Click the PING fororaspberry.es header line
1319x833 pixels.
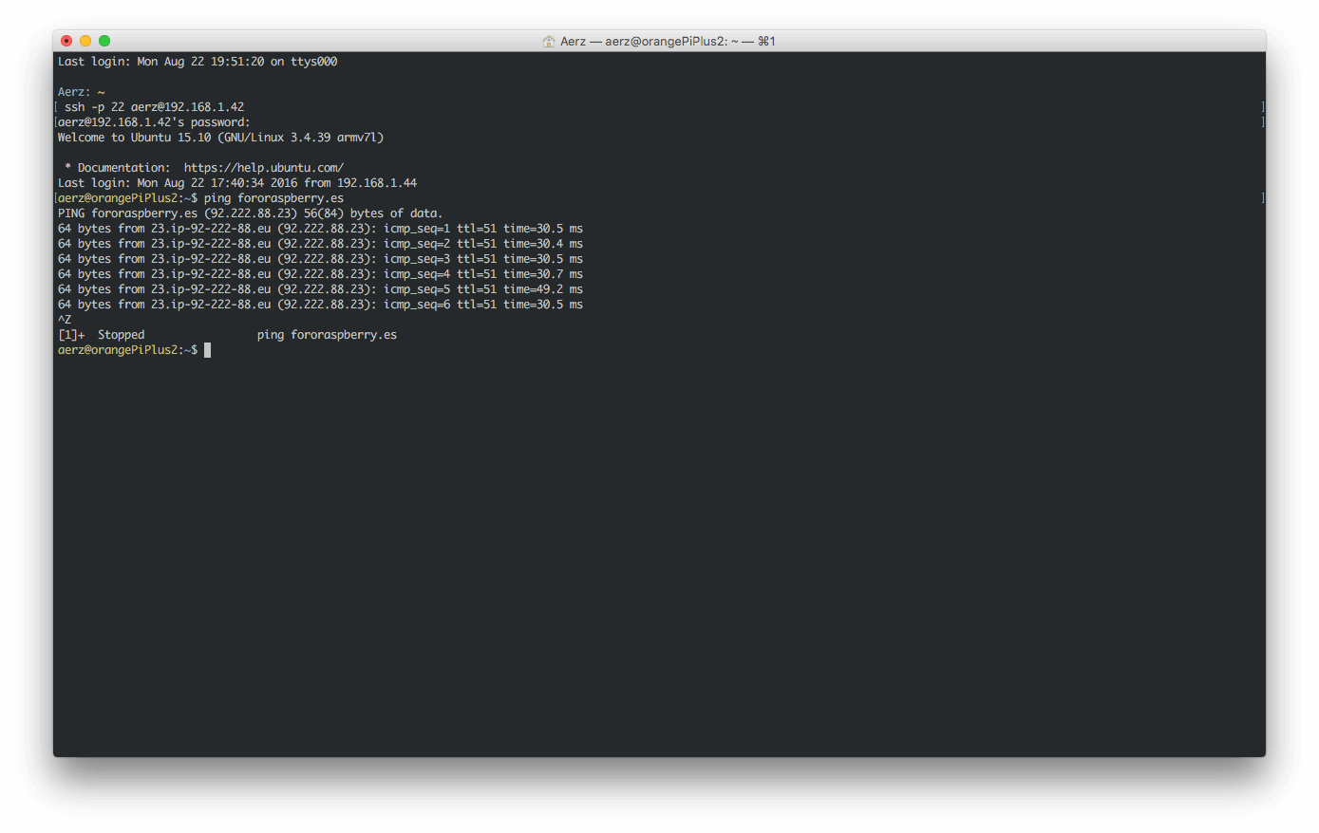(250, 213)
